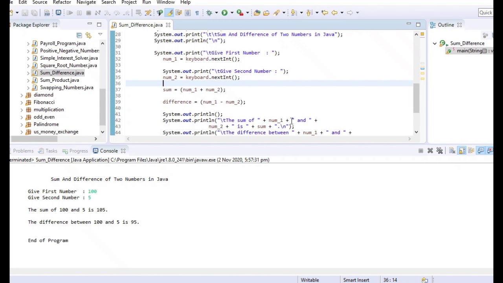Click the Back navigation arrow
503x283 pixels.
[334, 13]
